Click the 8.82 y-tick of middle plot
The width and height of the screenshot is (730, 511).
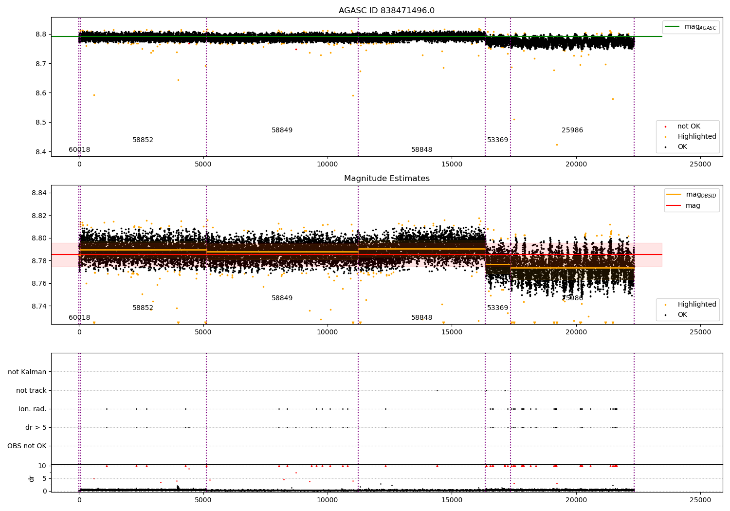point(39,216)
